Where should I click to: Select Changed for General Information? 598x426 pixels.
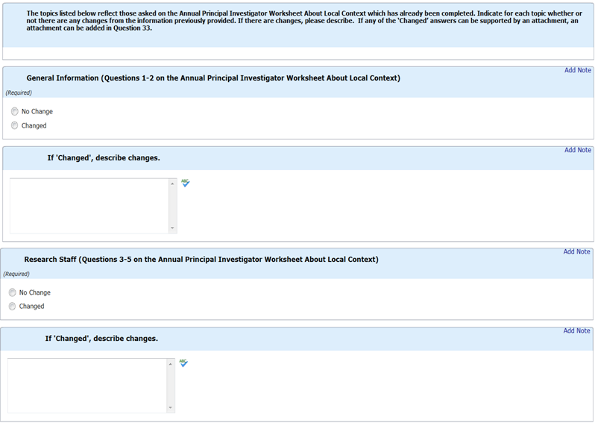(x=14, y=125)
